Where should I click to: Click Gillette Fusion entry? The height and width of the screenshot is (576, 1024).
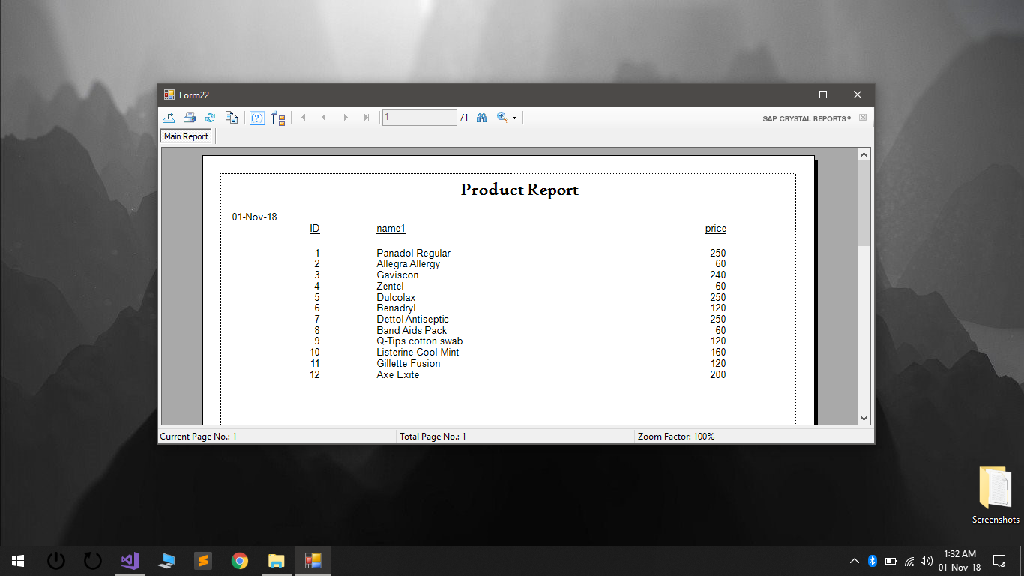(409, 364)
